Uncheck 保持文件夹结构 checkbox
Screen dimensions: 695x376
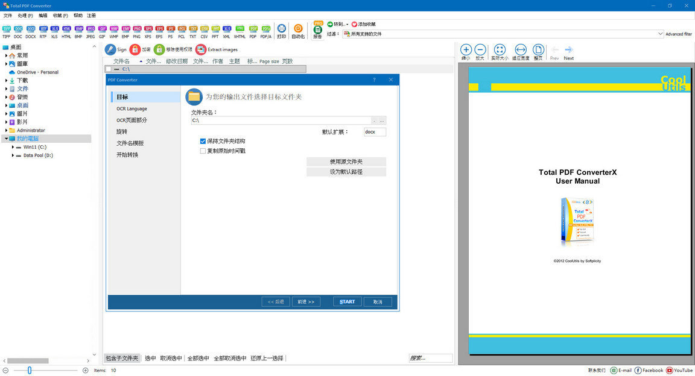pos(203,141)
